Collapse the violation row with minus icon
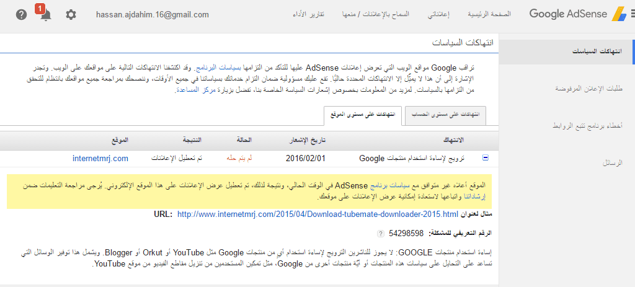This screenshot has width=635, height=287. click(x=485, y=159)
